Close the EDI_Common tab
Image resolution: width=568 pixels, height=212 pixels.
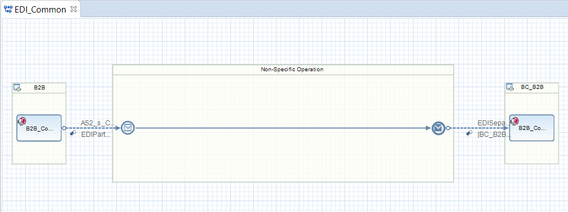74,10
